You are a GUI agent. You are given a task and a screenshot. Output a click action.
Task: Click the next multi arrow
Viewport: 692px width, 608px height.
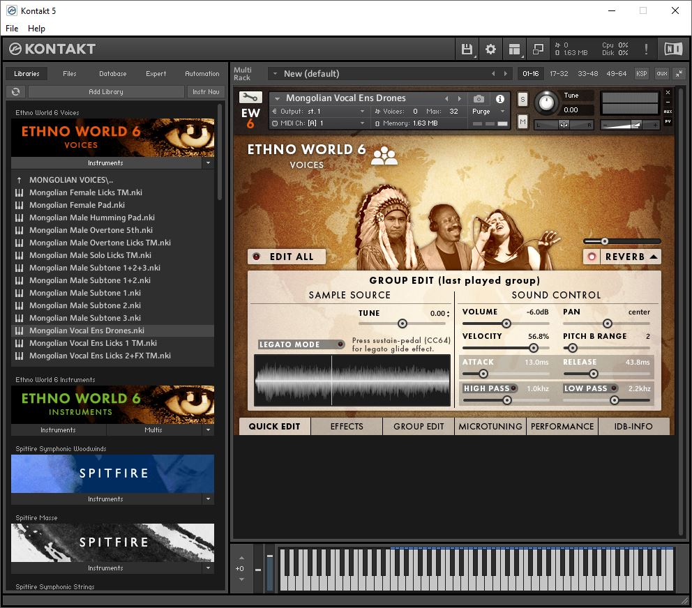[506, 74]
